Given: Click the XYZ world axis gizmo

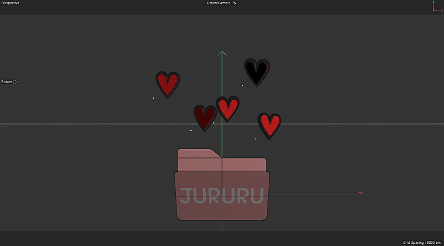Looking at the screenshot, I should (x=437, y=7).
